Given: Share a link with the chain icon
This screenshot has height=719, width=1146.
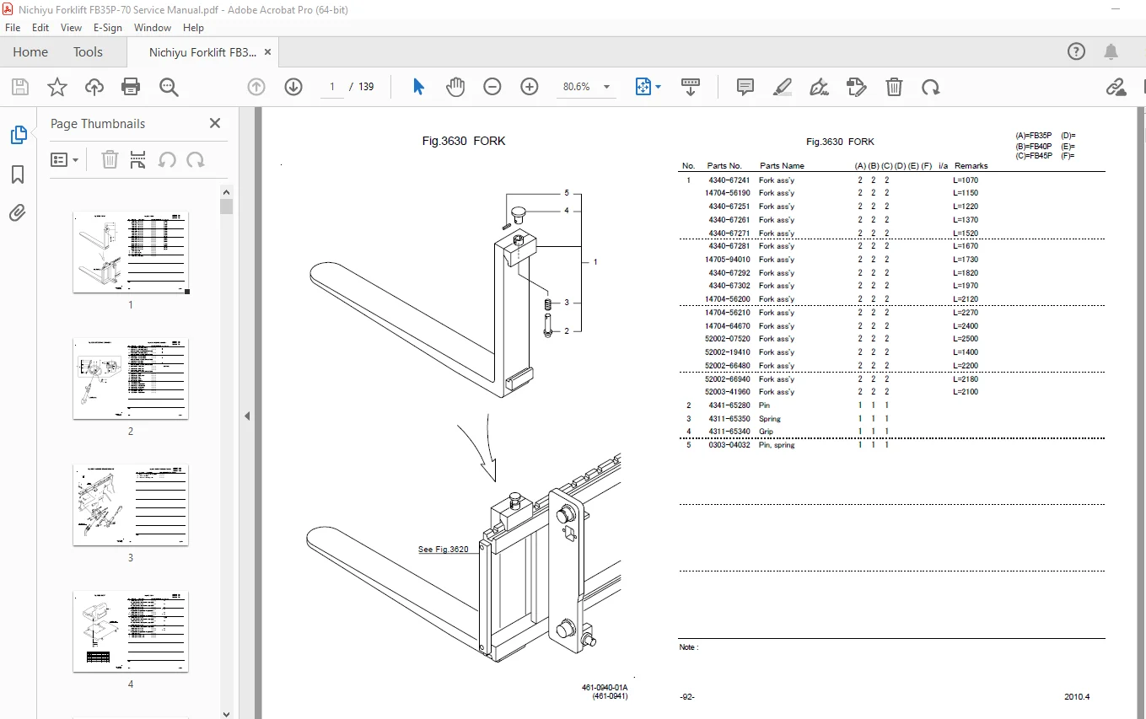Looking at the screenshot, I should click(1116, 87).
